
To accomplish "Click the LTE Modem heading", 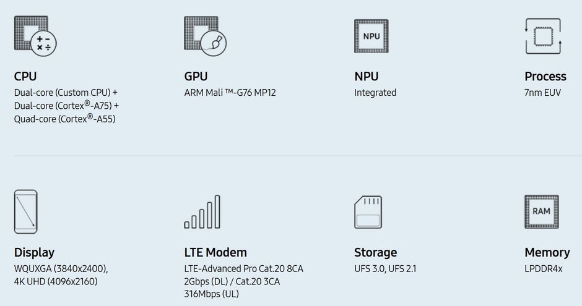I will (x=215, y=252).
